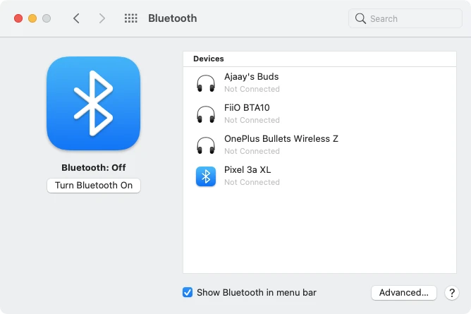Click the yellow minimize window button
Screen dimensions: 471x314
tap(32, 18)
